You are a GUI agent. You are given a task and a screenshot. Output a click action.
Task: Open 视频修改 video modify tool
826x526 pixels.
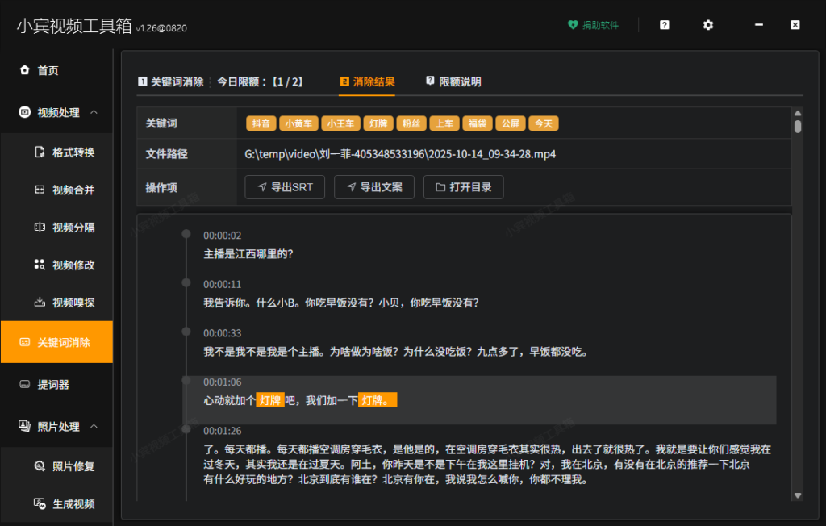click(x=73, y=265)
